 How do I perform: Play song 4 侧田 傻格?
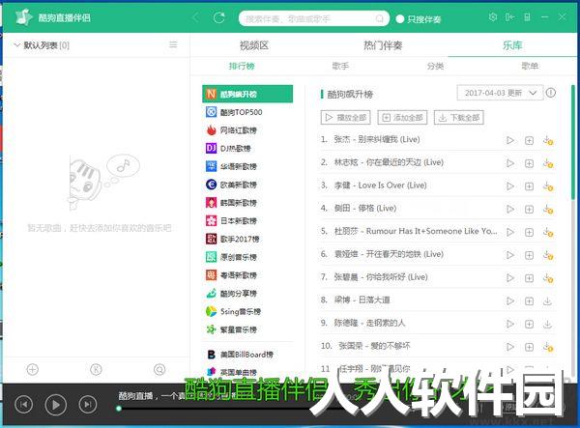coord(510,210)
